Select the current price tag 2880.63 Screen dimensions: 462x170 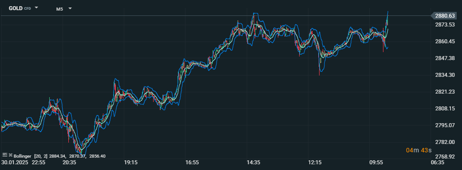coord(445,16)
